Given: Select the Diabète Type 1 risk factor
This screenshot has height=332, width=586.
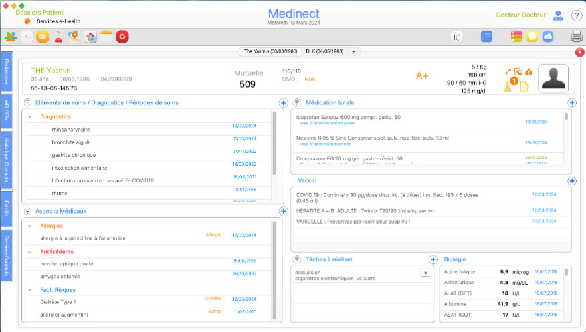Looking at the screenshot, I should tap(149, 302).
